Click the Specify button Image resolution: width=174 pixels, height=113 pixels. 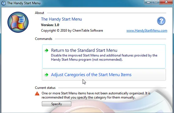click(56, 104)
